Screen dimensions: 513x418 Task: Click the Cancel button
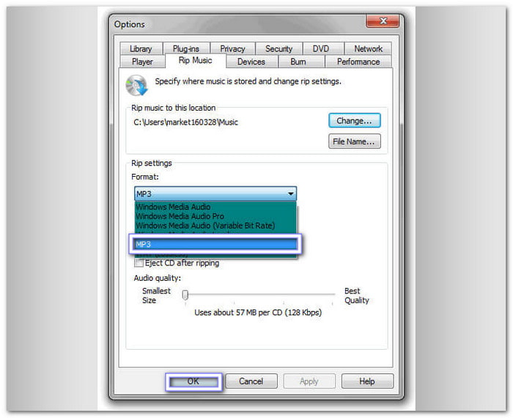(251, 381)
